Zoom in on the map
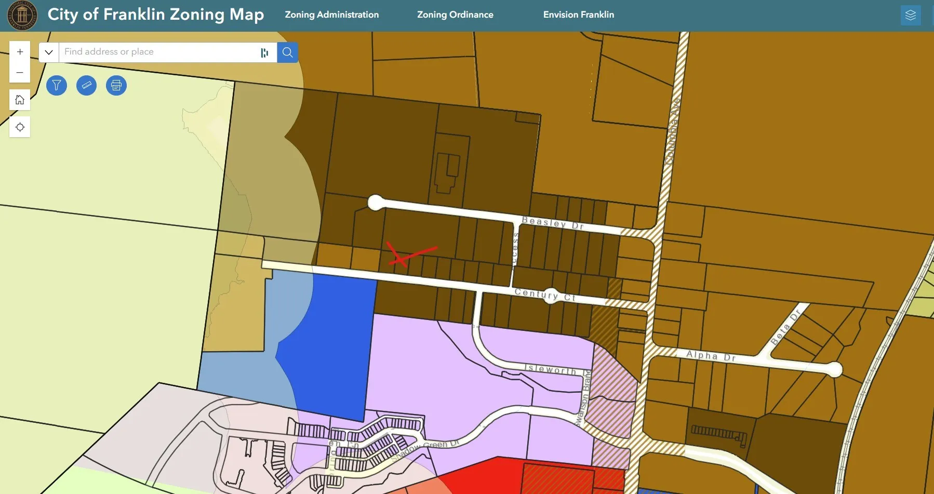 click(20, 52)
